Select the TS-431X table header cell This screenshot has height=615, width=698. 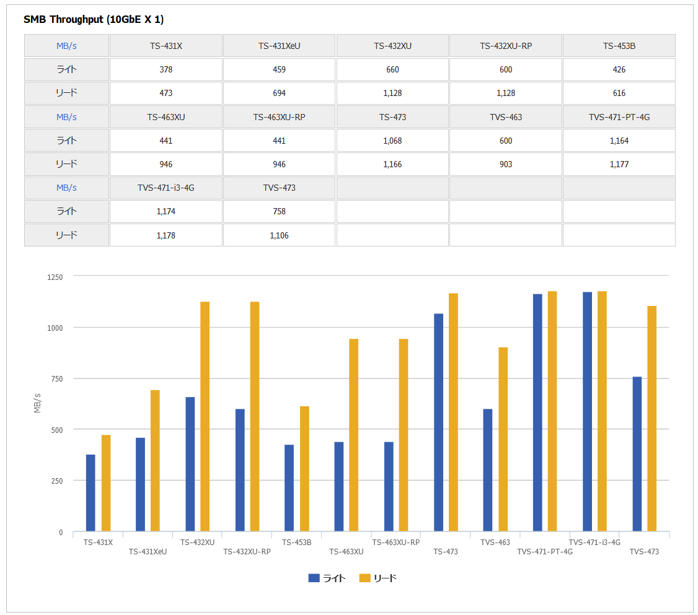166,46
